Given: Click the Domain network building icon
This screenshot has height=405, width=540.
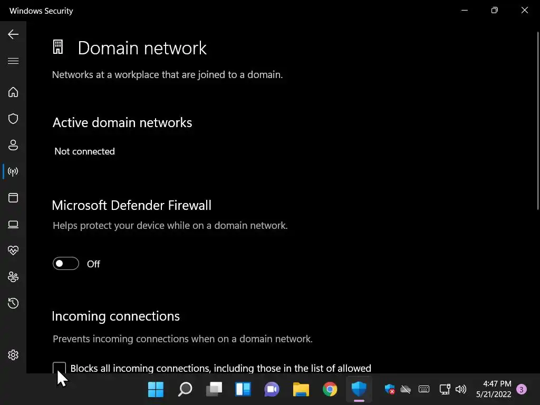Looking at the screenshot, I should point(58,47).
